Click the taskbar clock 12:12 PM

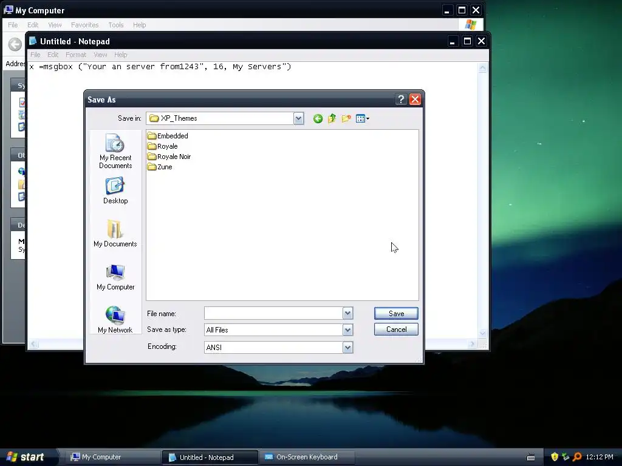(600, 457)
